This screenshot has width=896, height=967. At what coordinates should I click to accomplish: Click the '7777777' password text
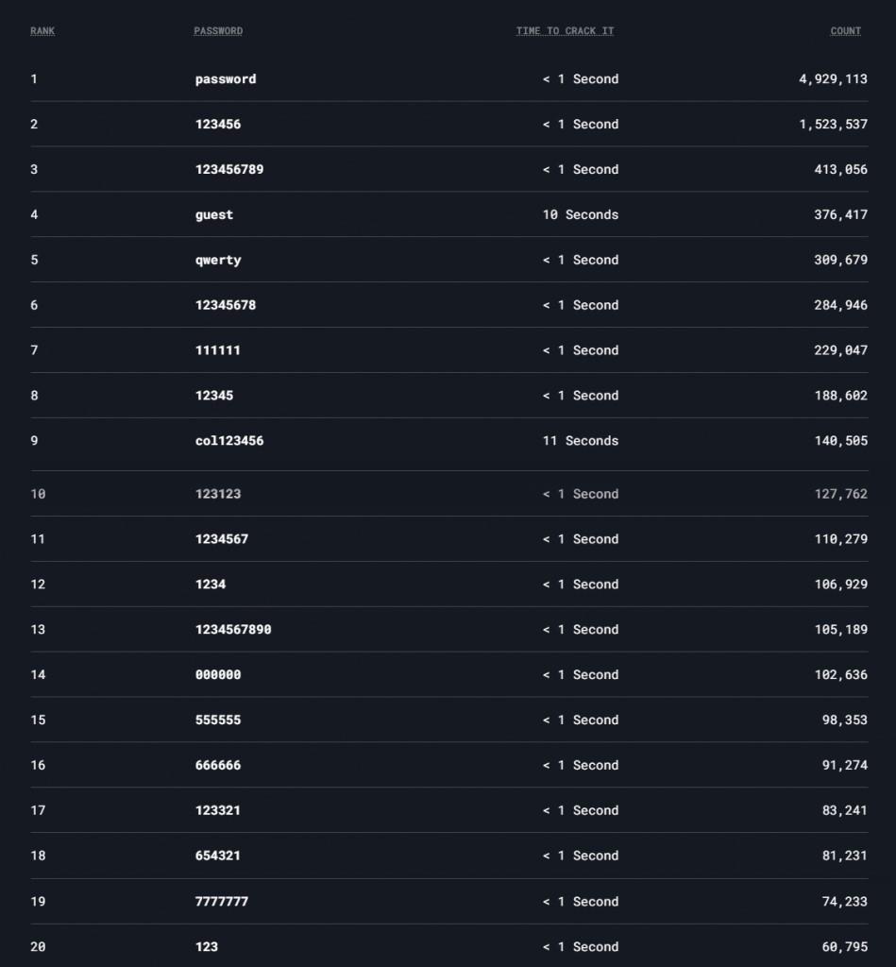[x=222, y=902]
